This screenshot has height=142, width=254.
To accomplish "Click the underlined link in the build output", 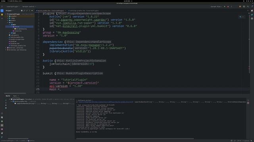I will pyautogui.click(x=106, y=102).
